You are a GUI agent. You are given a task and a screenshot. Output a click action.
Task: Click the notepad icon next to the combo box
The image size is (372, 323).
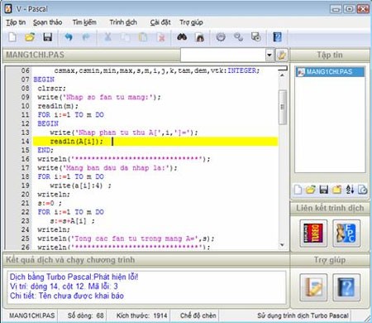click(282, 55)
